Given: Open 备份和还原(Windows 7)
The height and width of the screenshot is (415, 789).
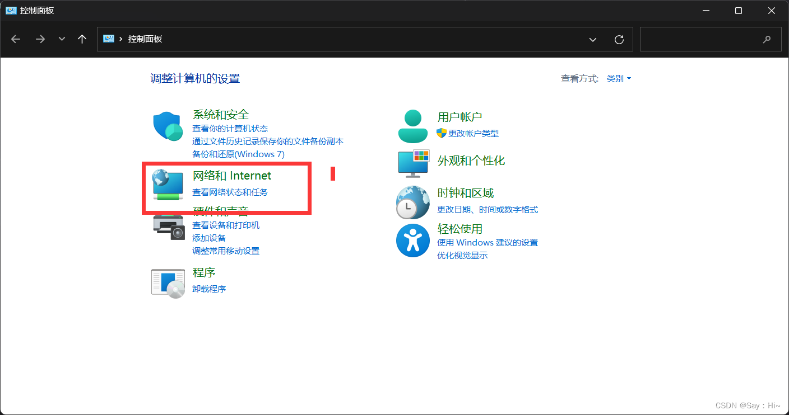Looking at the screenshot, I should point(239,154).
